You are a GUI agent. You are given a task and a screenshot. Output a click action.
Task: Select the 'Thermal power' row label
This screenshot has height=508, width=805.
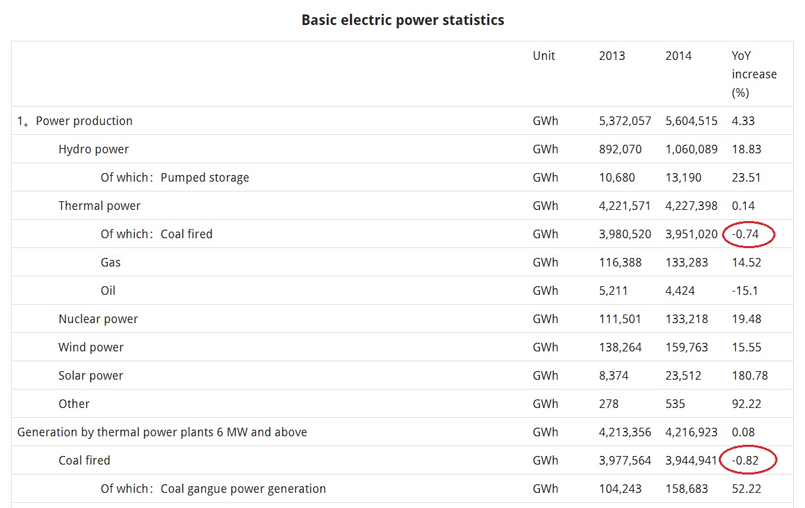click(99, 206)
